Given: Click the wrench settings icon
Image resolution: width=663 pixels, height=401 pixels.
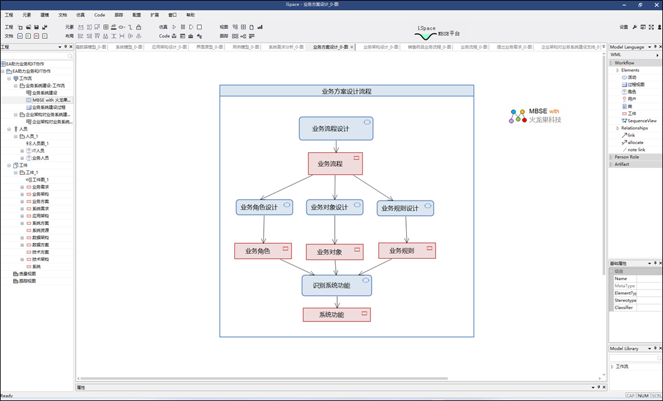Looking at the screenshot, I should tap(634, 27).
